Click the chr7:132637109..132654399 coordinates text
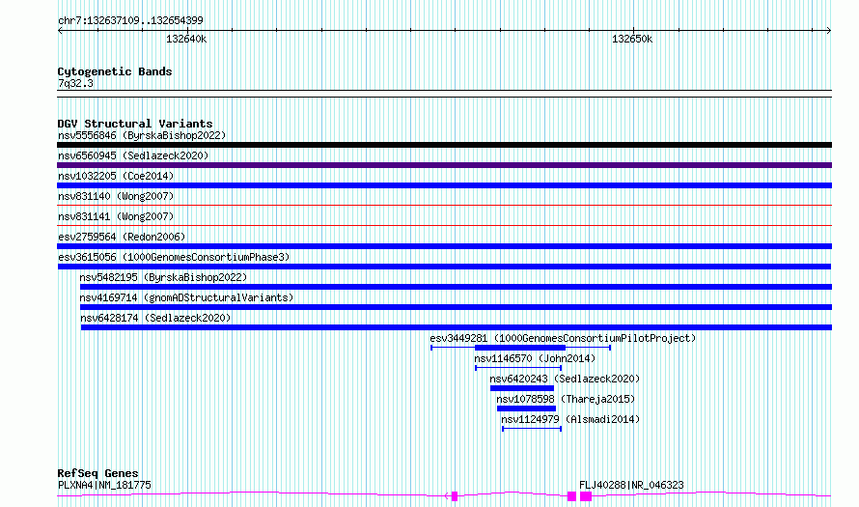 click(130, 21)
